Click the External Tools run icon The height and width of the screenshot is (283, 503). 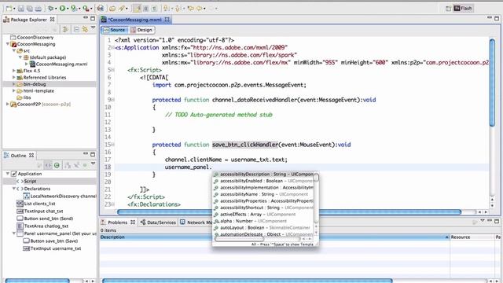click(x=86, y=9)
